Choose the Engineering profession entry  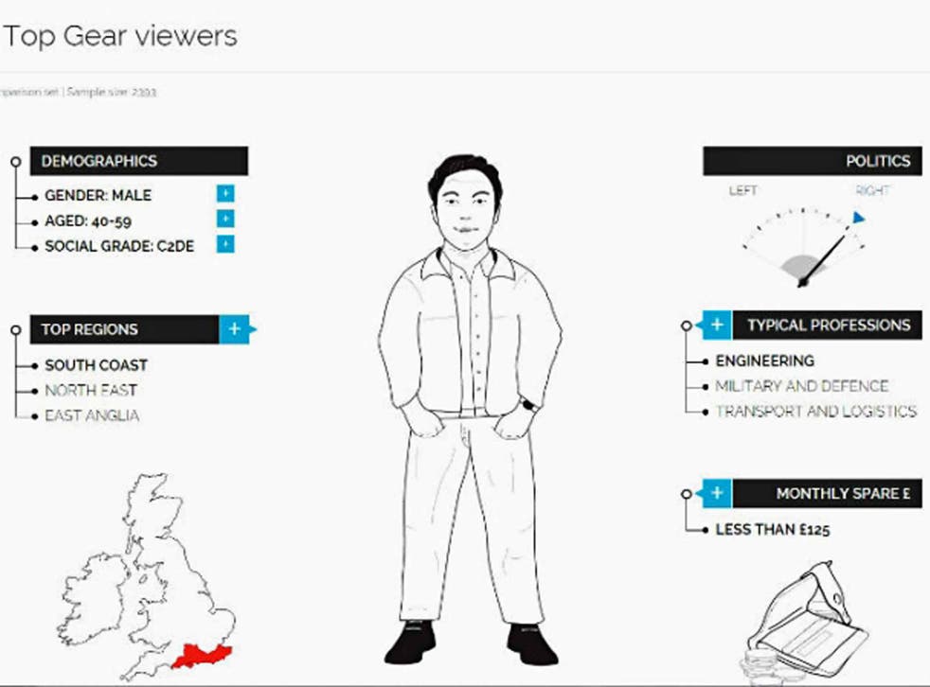point(765,361)
